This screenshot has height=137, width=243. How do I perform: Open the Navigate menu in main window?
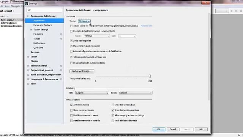click(15, 6)
